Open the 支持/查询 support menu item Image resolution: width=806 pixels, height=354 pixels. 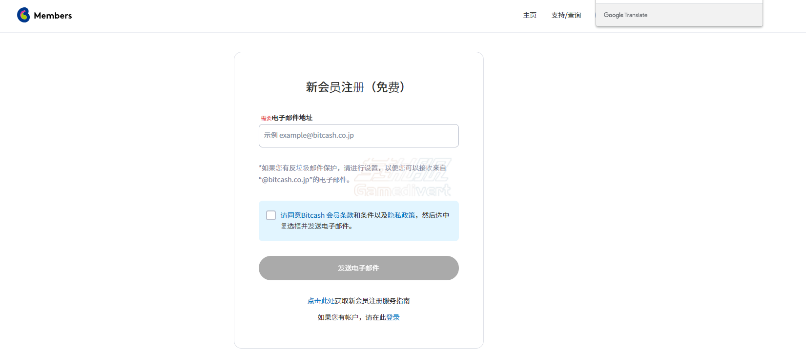point(566,15)
